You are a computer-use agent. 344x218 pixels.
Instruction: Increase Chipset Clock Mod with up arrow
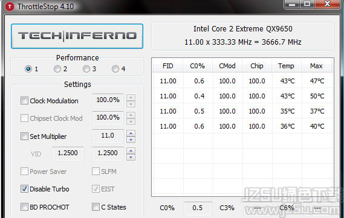point(131,115)
